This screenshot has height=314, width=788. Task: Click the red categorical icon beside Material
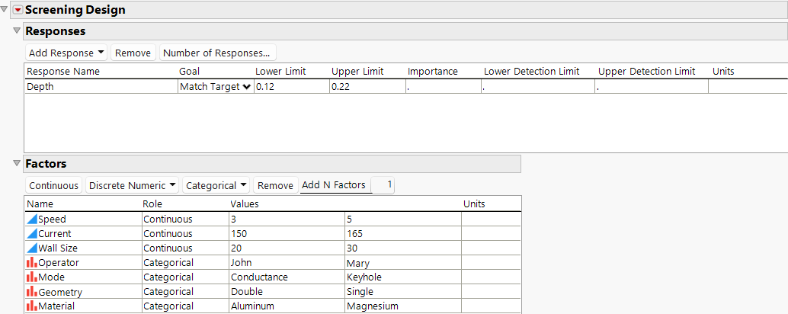31,306
